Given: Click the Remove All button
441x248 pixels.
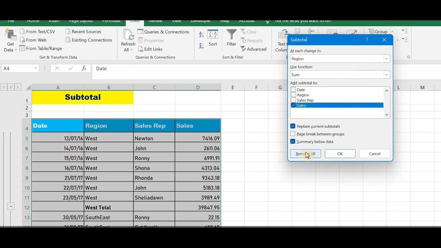Looking at the screenshot, I should [306, 154].
